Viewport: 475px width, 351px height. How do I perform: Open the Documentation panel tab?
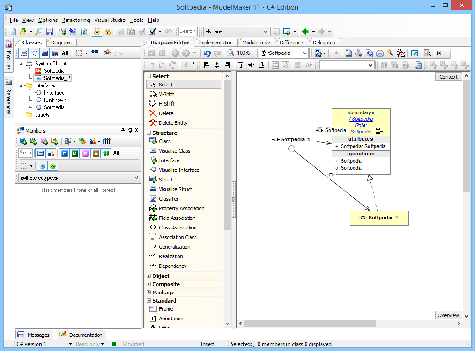(81, 335)
